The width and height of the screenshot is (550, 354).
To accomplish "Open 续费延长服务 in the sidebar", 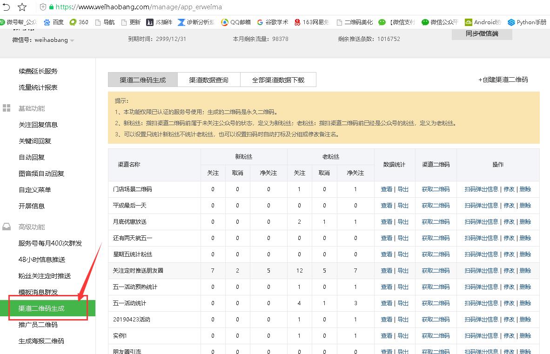I will [38, 71].
